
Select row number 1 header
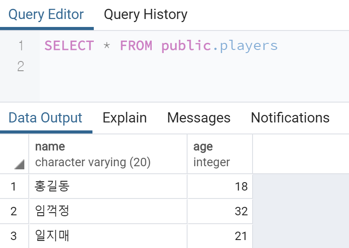pos(14,187)
